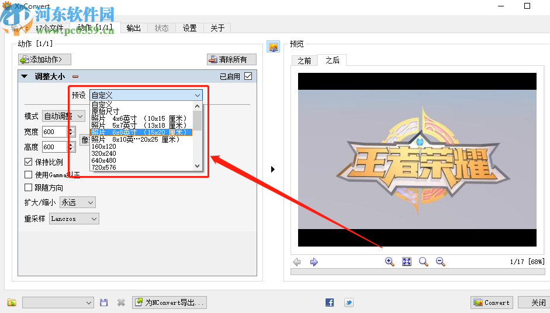The image size is (550, 313).
Task: Decrease the 高度 height stepper
Action: (71, 150)
